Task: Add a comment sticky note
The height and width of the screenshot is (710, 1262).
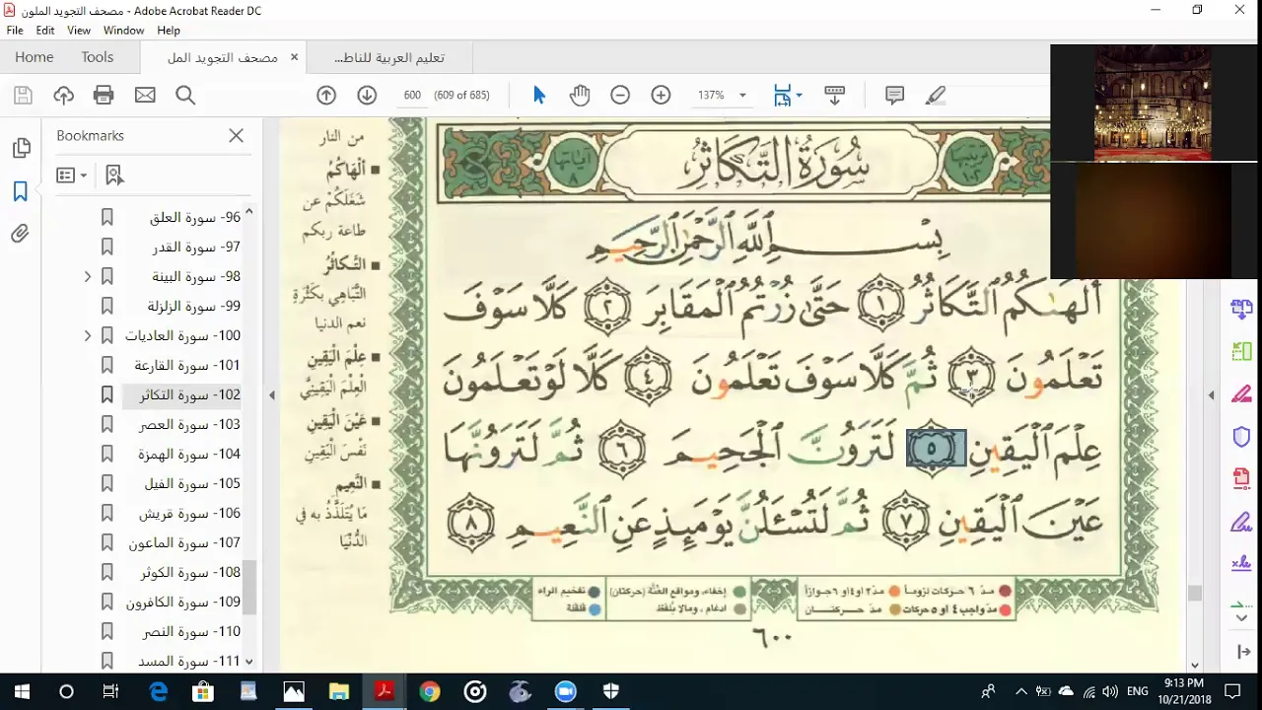Action: (x=895, y=95)
